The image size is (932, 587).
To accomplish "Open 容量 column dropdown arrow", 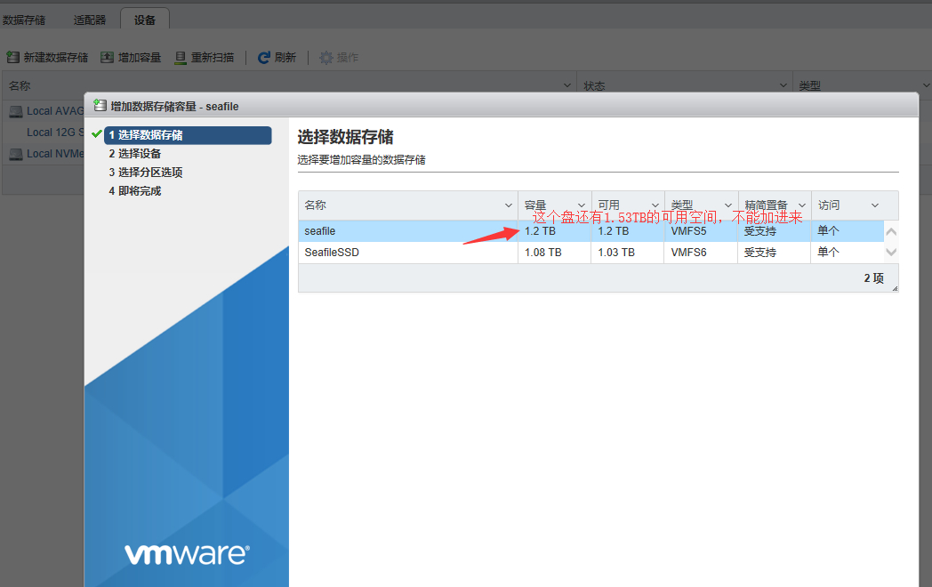I will pos(582,205).
